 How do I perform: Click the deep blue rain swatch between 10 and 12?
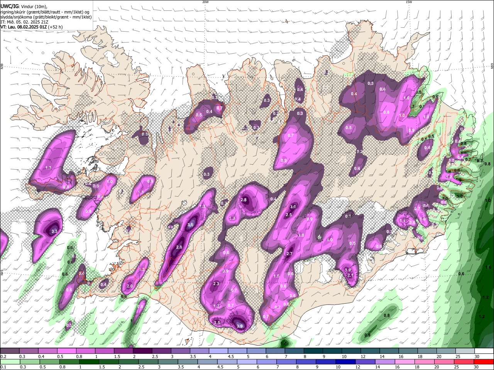pyautogui.click(x=345, y=362)
